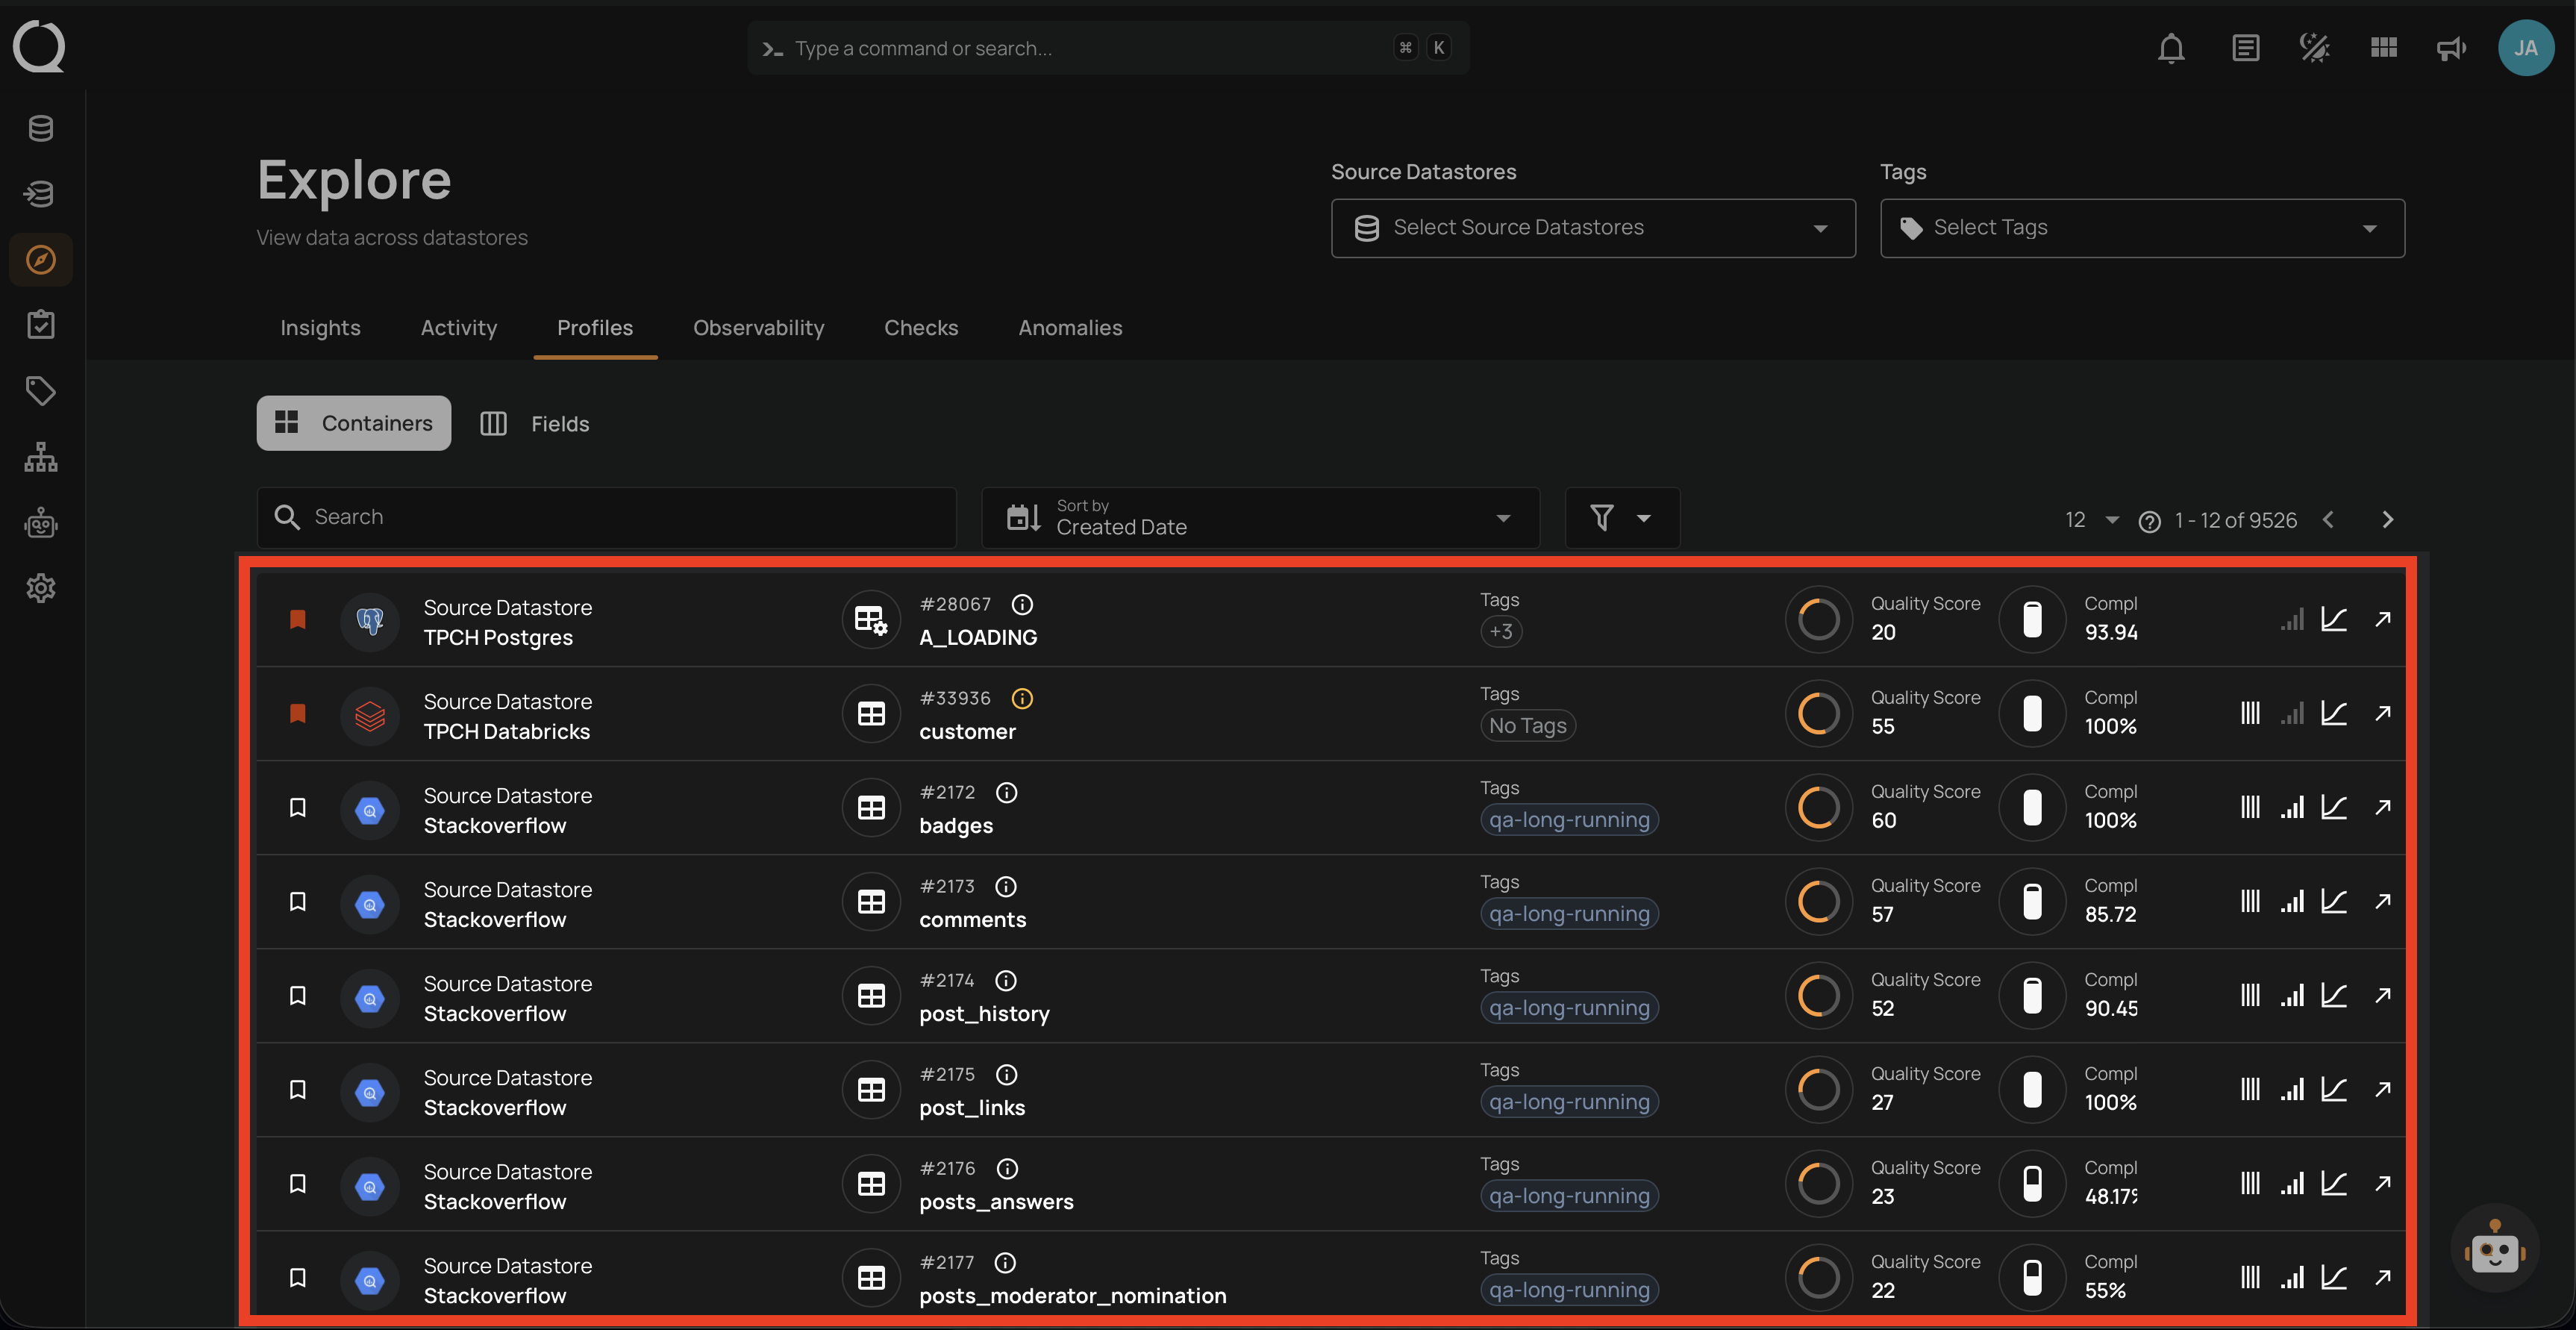Select the Tags section in the left sidebar
Screen dimensions: 2576x1330
pyautogui.click(x=40, y=391)
